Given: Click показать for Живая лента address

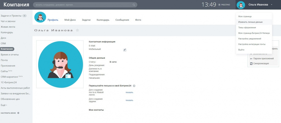Looking at the screenshot, I should click(129, 92).
